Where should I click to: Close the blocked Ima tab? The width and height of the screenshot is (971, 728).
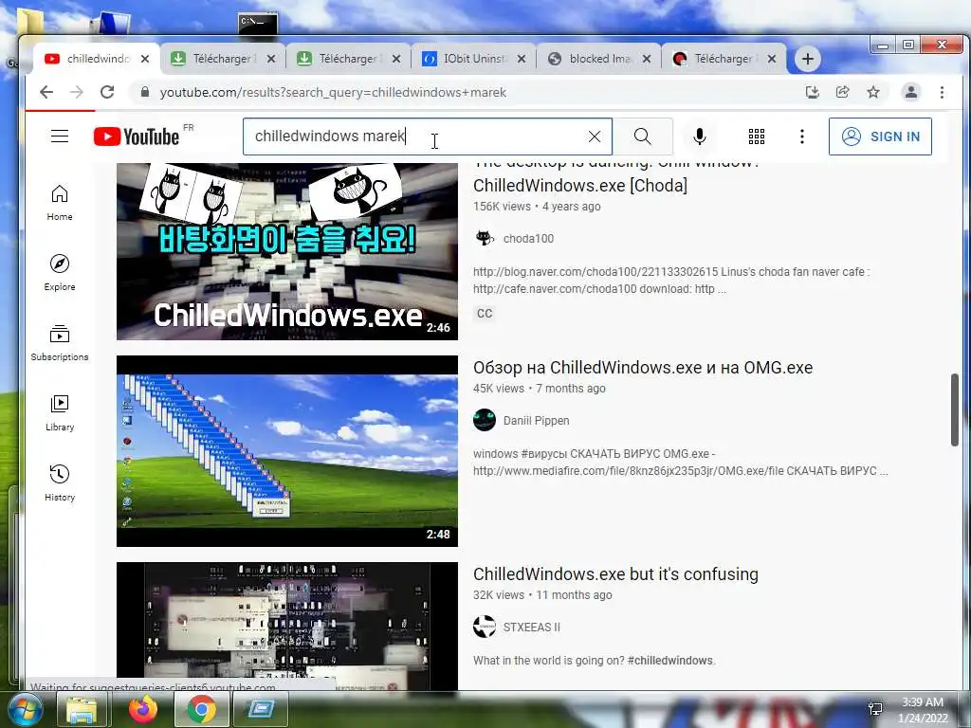tap(647, 59)
